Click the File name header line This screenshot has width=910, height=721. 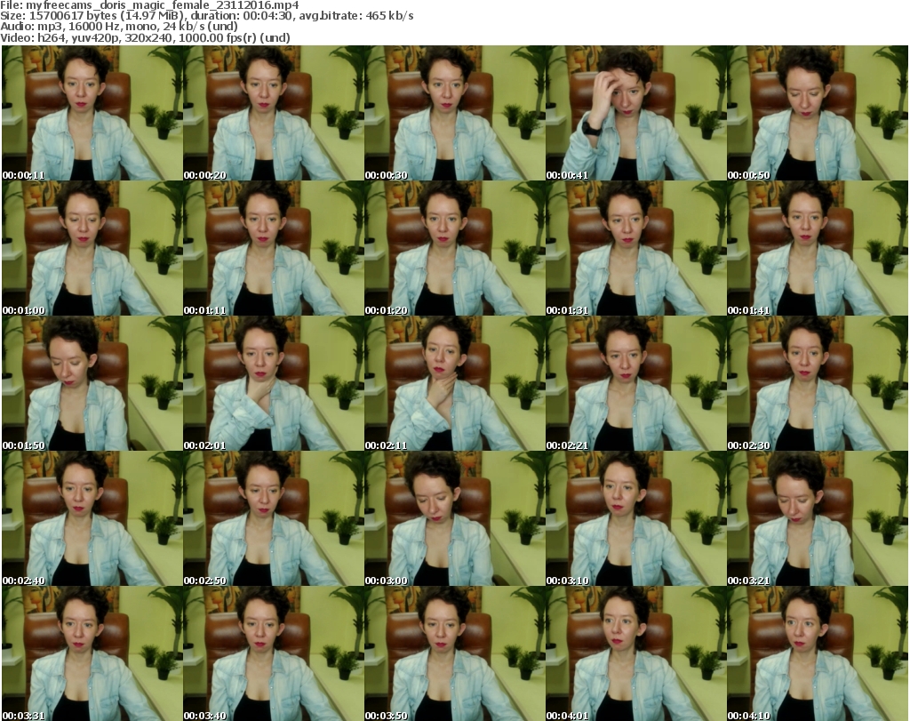[x=149, y=5]
